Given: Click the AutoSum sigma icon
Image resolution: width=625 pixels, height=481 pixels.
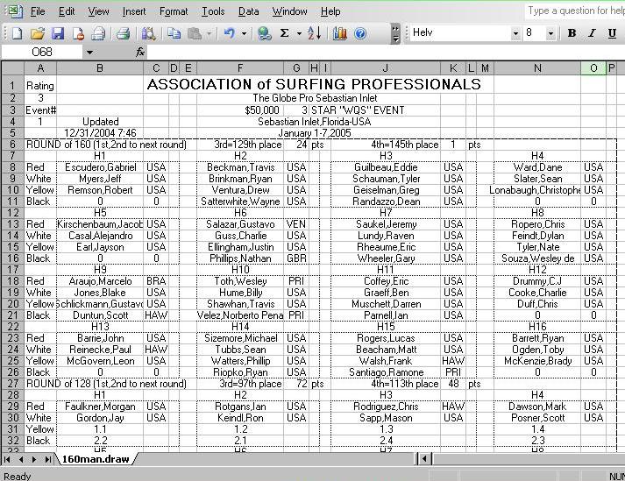Looking at the screenshot, I should pos(285,33).
